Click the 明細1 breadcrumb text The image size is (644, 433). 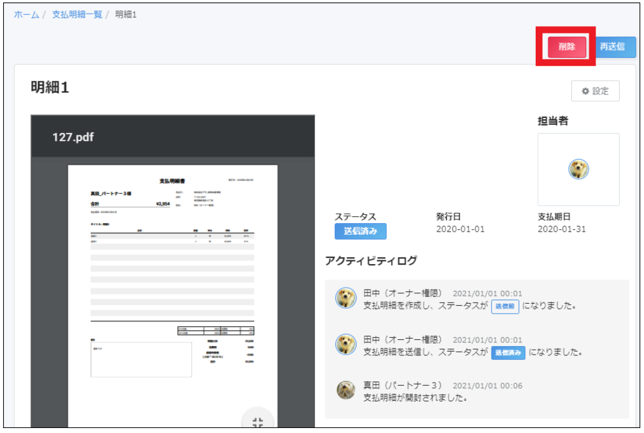126,15
